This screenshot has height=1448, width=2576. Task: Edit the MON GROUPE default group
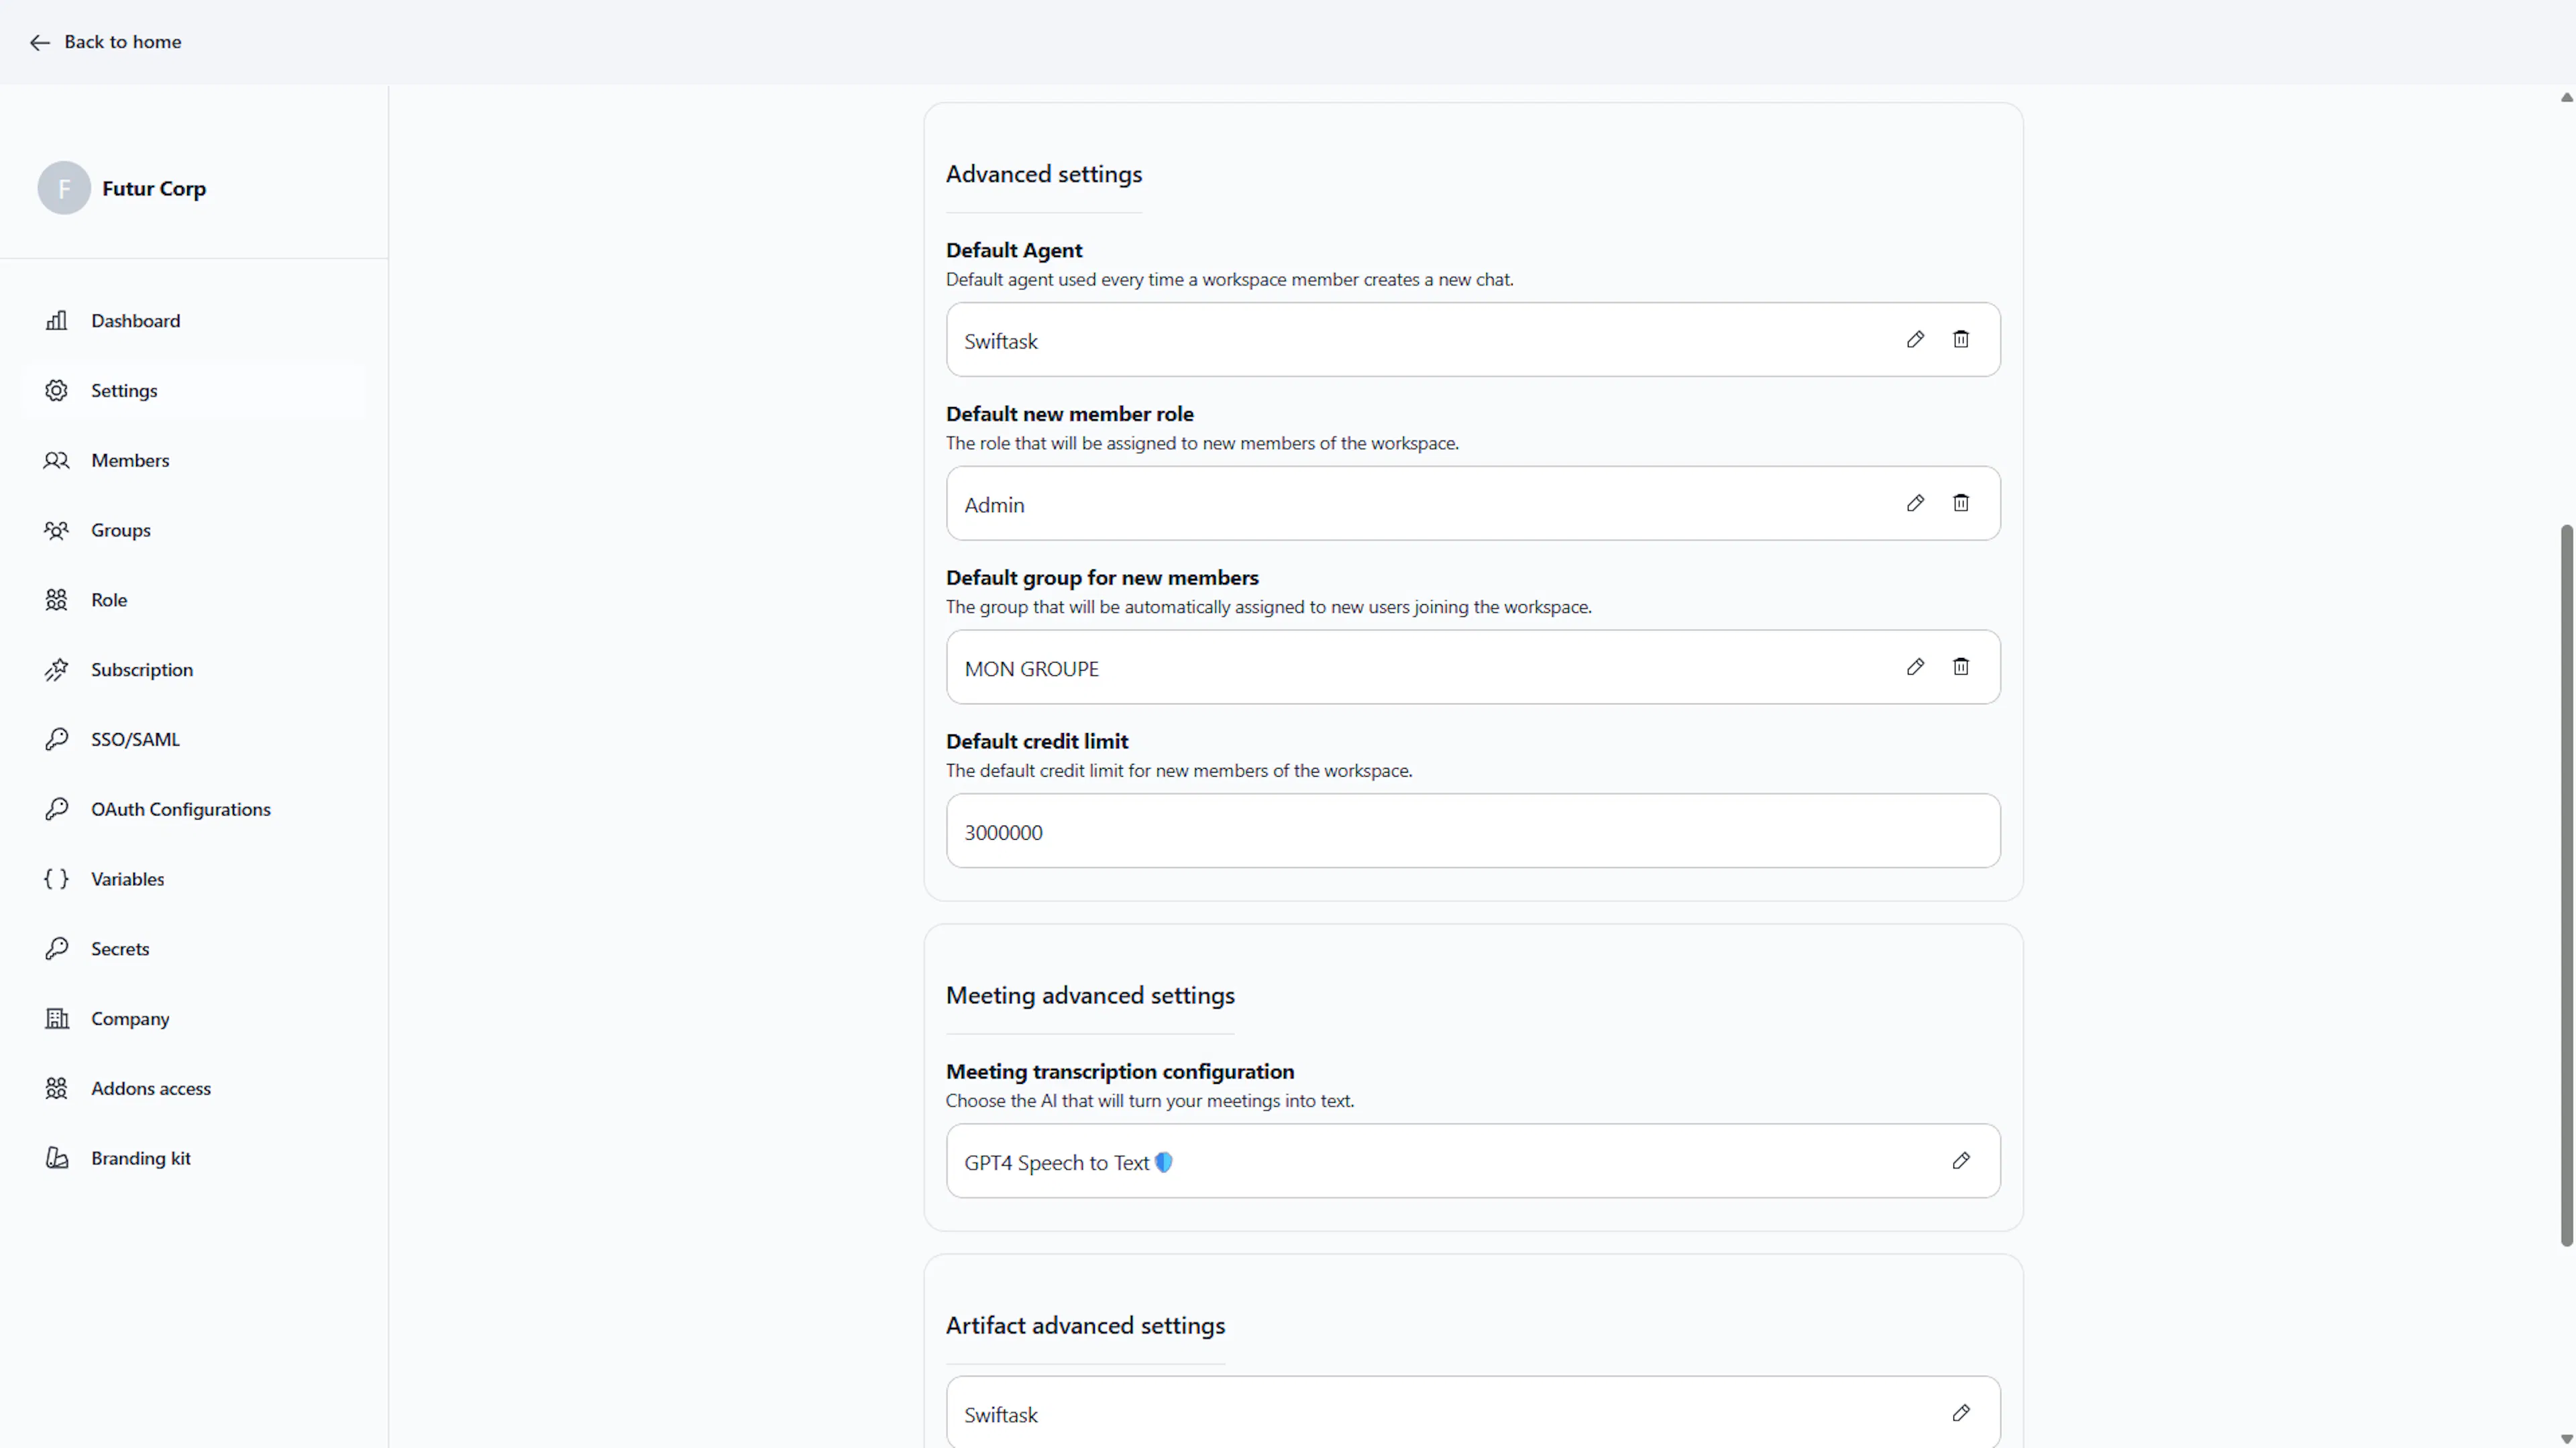click(1914, 667)
